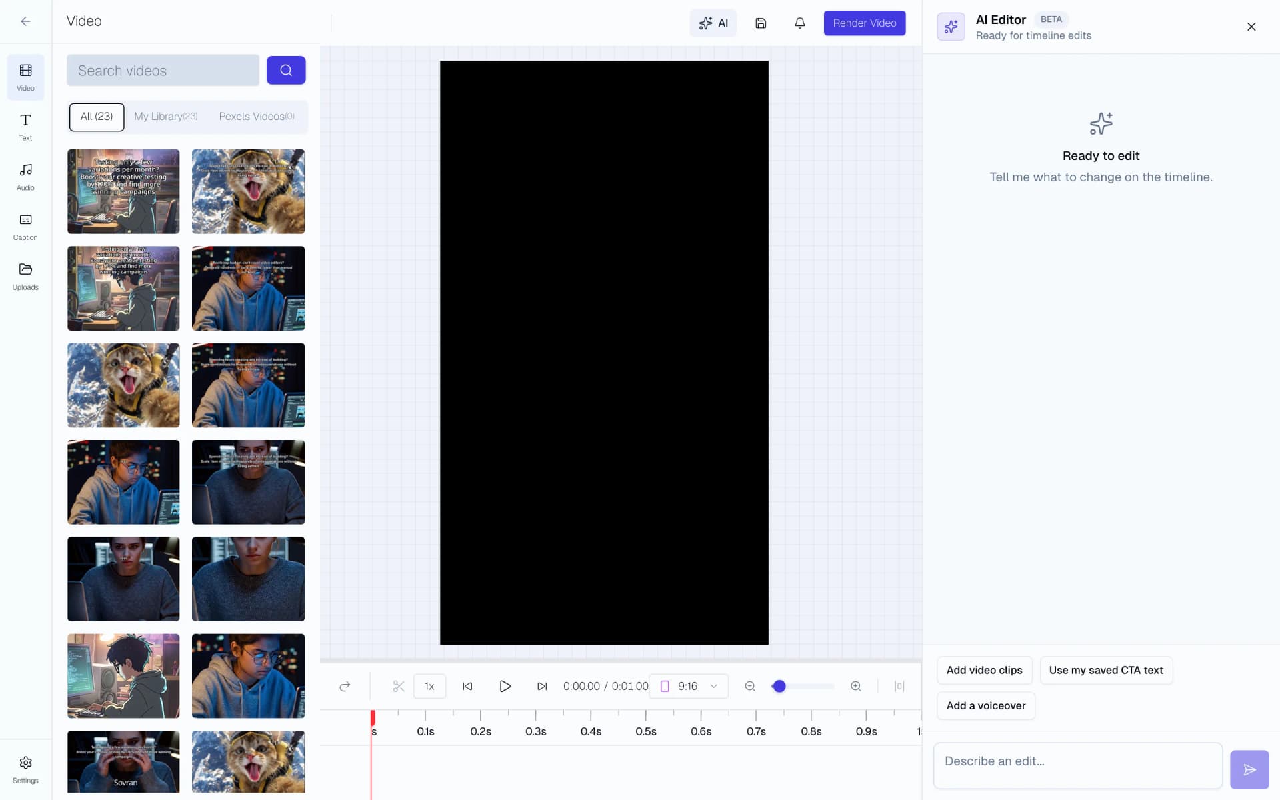Toggle the AI assistant panel from the toolbar
The image size is (1280, 800).
[x=713, y=23]
